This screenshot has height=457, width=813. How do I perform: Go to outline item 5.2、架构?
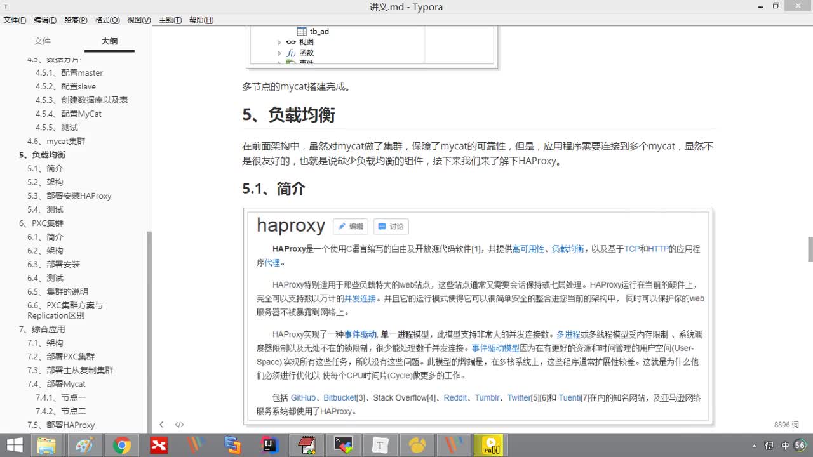pos(45,182)
